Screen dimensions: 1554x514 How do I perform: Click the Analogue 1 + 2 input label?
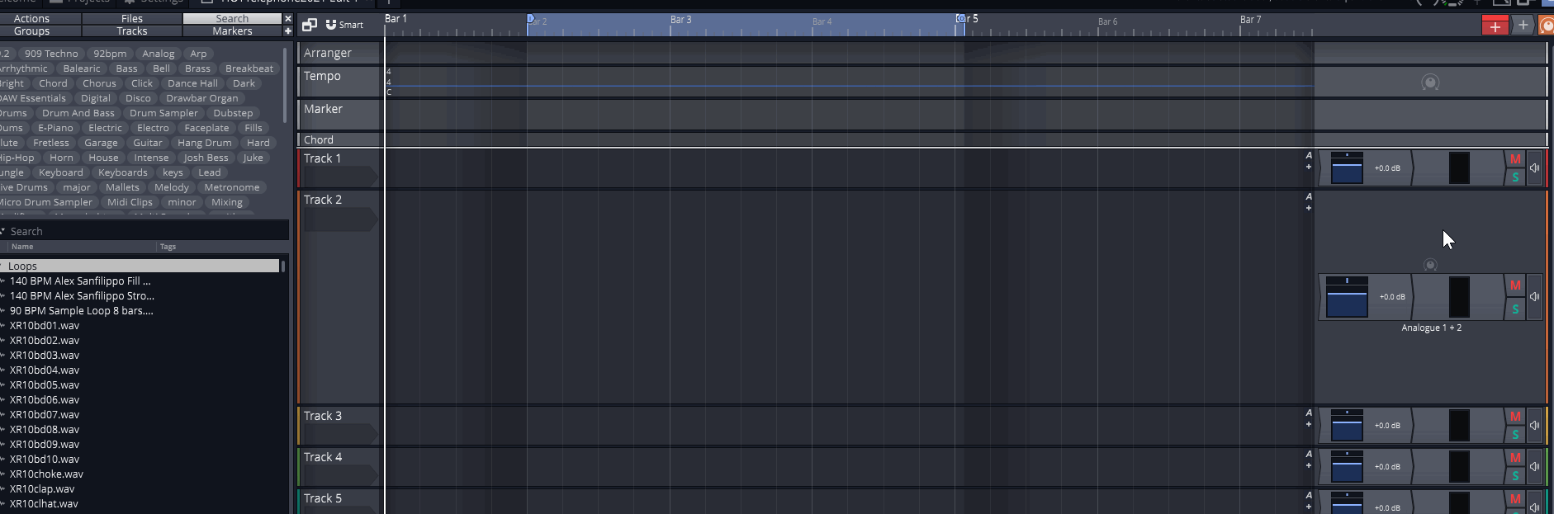point(1431,328)
